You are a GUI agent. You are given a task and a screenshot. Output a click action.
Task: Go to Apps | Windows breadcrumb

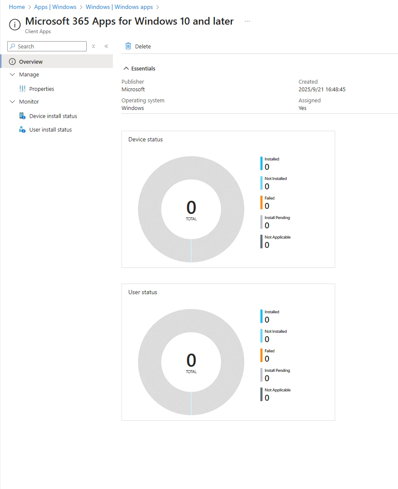pos(55,7)
